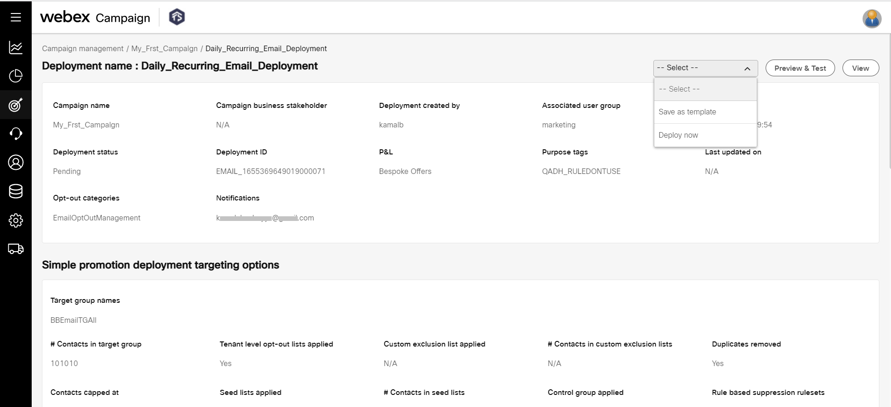Open the delivery truck sidebar icon
This screenshot has height=407, width=891.
tap(16, 249)
